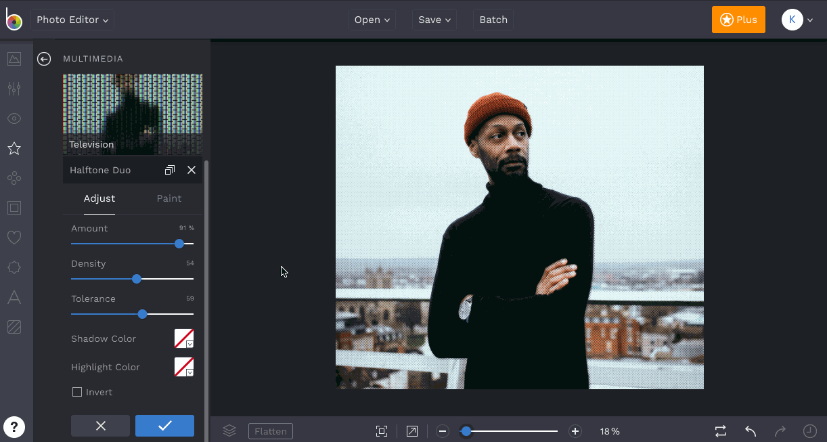This screenshot has width=827, height=442.
Task: Click the fullscreen expand icon
Action: click(411, 431)
